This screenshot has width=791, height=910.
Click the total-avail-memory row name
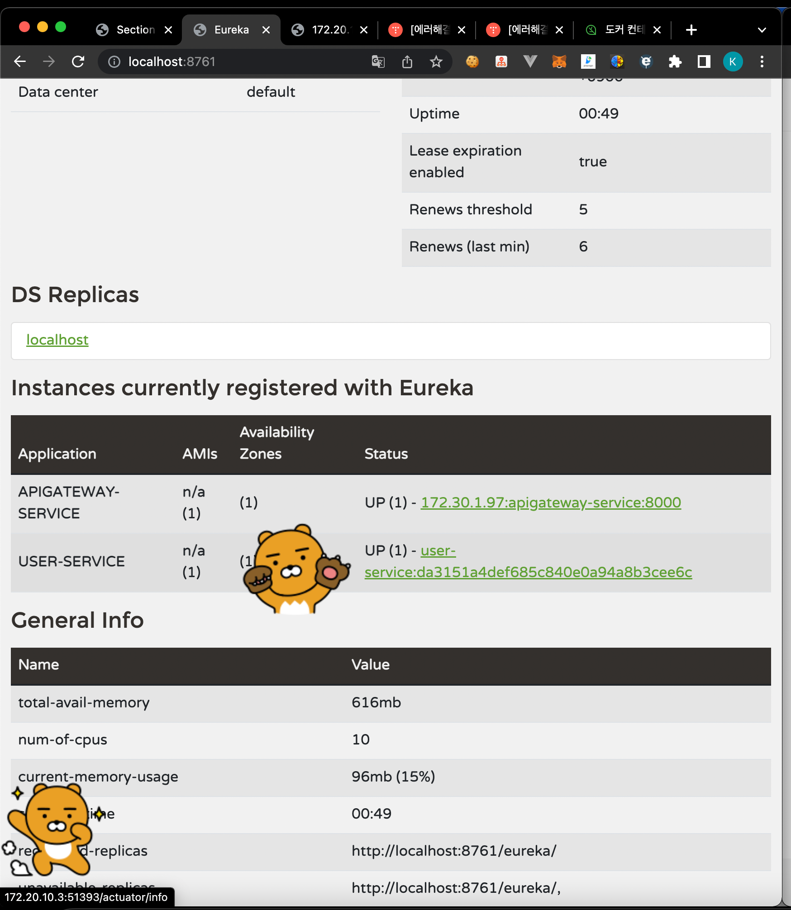tap(84, 703)
